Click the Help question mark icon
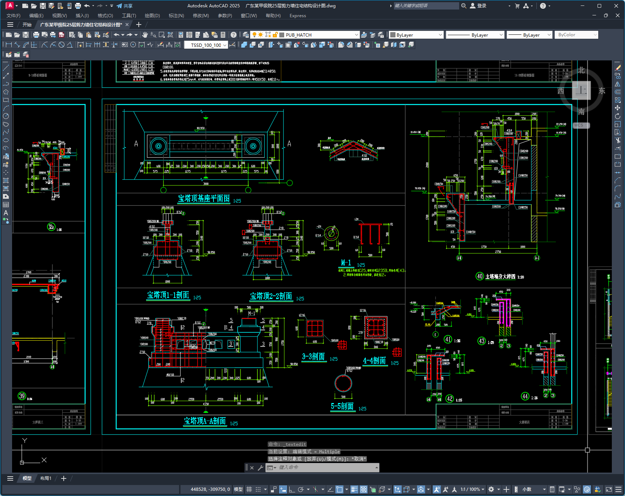 pos(234,35)
